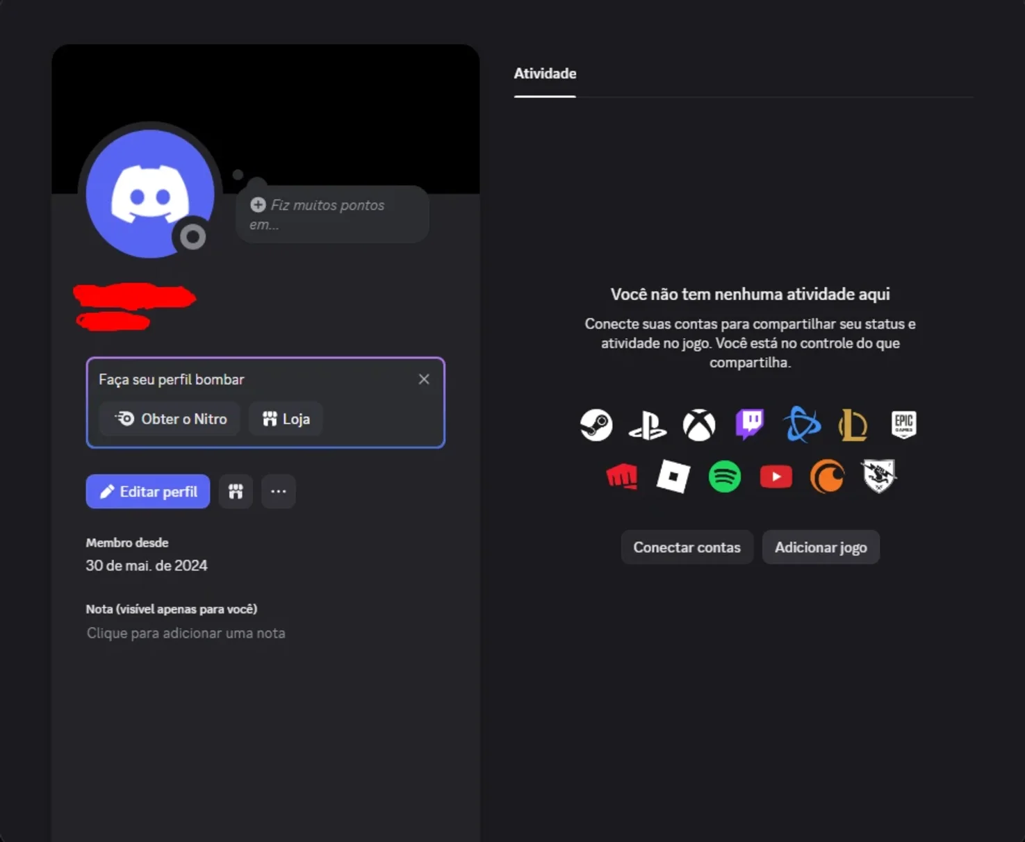Click the Editar perfil button
The height and width of the screenshot is (842, 1025).
148,491
